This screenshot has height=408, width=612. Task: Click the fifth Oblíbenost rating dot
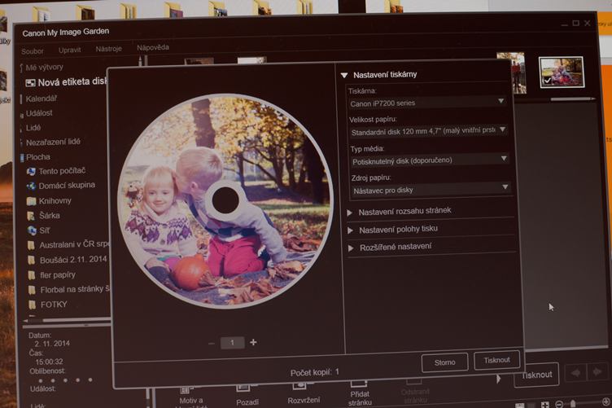coord(90,379)
